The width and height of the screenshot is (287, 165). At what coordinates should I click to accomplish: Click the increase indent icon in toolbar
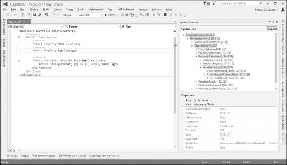159,15
